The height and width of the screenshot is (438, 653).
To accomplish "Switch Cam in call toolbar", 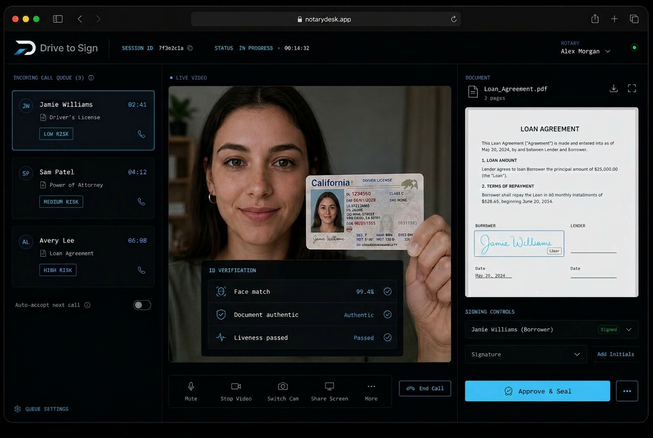I will click(283, 392).
